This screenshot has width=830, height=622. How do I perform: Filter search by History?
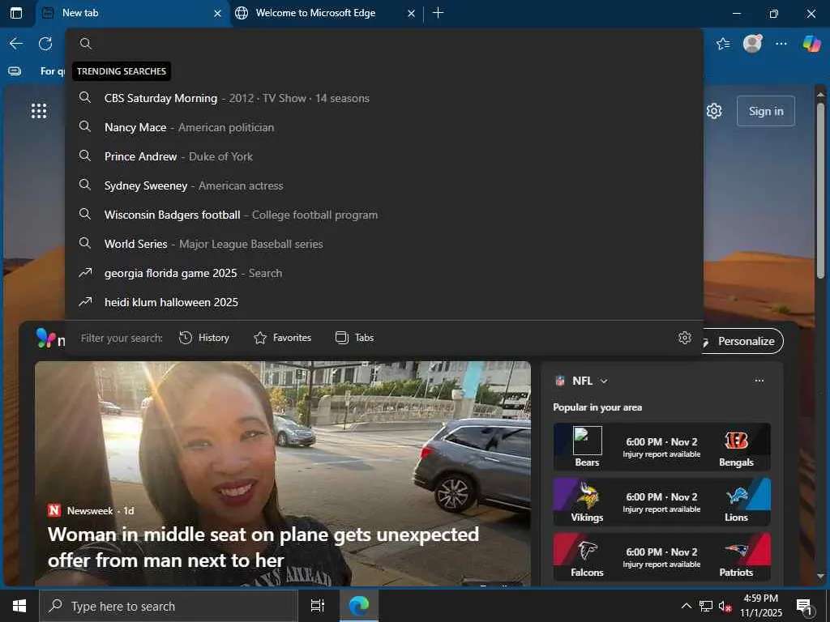click(204, 338)
